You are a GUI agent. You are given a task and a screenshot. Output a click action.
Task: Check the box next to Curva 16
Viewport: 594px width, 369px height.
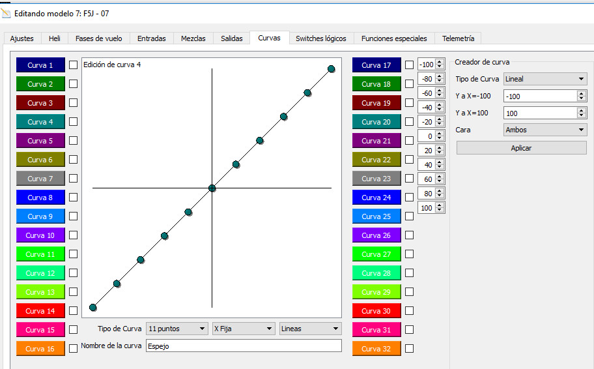pos(74,349)
